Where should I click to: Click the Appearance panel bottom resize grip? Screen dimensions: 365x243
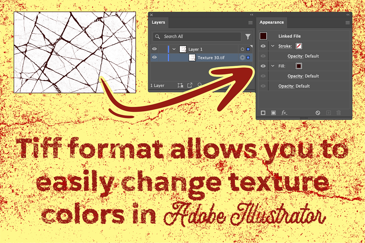(304, 118)
